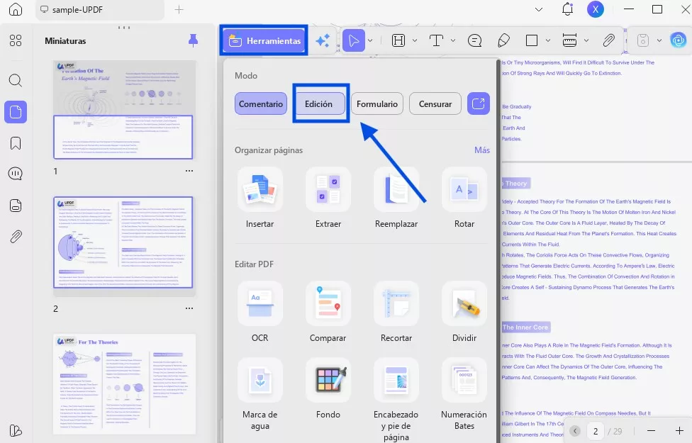Select the pencil drawing tool
The image size is (692, 443).
click(x=503, y=40)
